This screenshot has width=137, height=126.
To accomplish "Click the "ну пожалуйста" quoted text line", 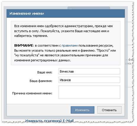I will click(61, 55).
